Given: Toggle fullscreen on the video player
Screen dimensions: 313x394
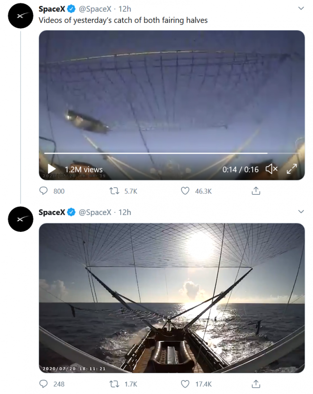Looking at the screenshot, I should [x=293, y=169].
